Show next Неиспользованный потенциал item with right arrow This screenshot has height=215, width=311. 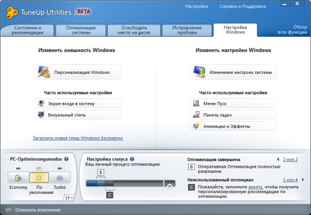[x=303, y=179]
